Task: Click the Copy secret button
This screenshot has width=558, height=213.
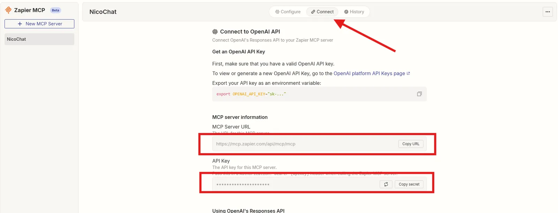Action: (409, 184)
